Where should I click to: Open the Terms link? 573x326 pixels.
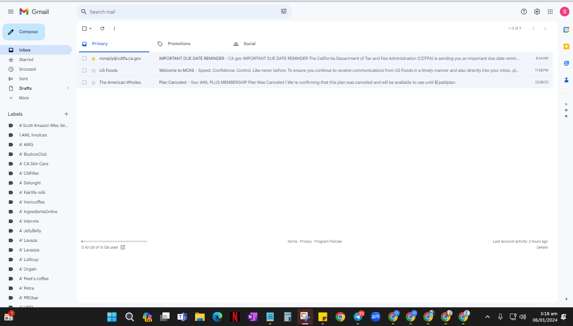click(292, 241)
